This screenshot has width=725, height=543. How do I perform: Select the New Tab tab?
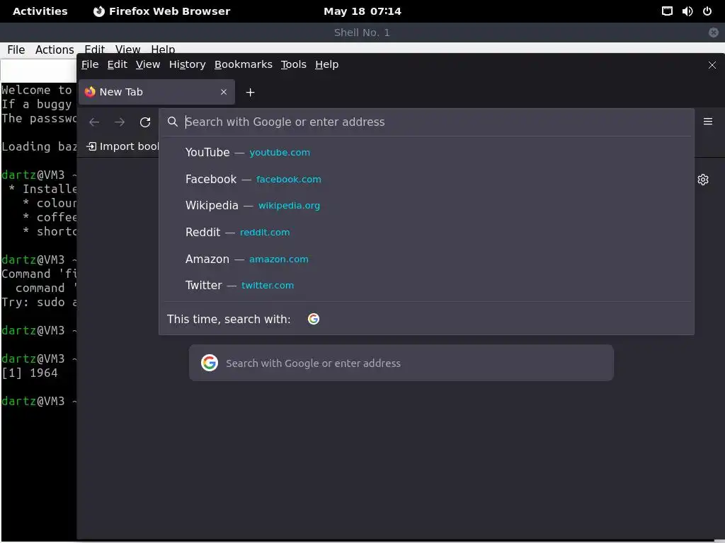pos(156,92)
